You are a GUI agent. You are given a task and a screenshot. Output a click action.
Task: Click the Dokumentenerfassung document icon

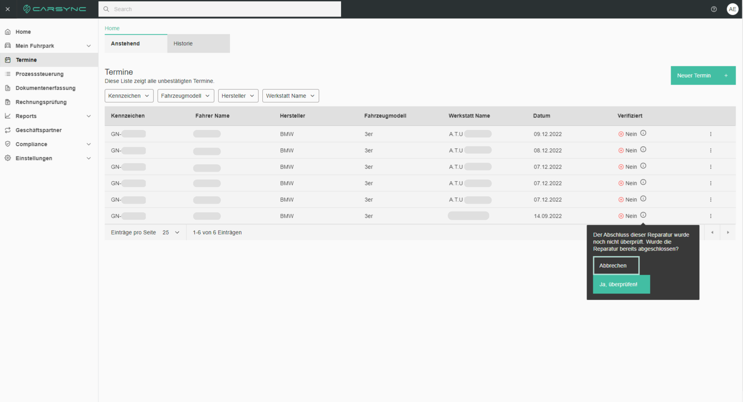(8, 88)
